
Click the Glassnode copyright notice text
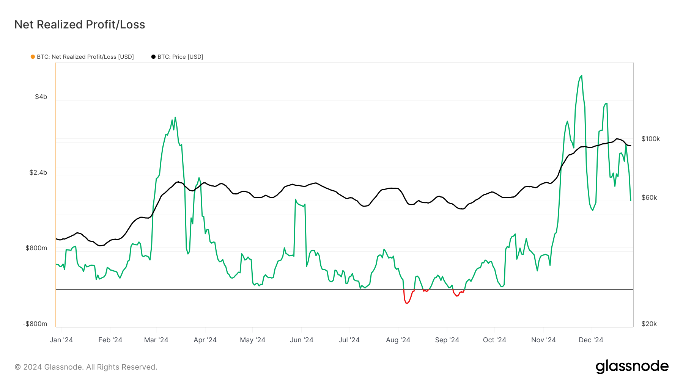[x=86, y=367]
